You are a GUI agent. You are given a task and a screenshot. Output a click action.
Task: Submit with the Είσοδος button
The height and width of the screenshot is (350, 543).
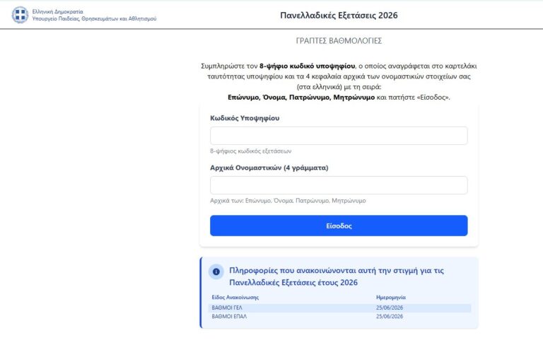click(339, 226)
